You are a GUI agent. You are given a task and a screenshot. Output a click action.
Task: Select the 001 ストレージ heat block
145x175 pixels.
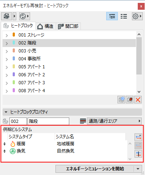pos(69,35)
